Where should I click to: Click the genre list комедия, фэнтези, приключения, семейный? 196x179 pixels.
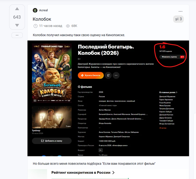click(117, 101)
